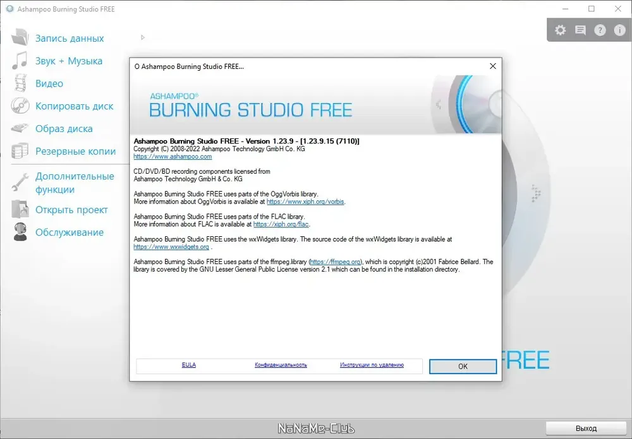Click the headset support icon for Обслуживание
This screenshot has width=632, height=439.
click(x=20, y=232)
